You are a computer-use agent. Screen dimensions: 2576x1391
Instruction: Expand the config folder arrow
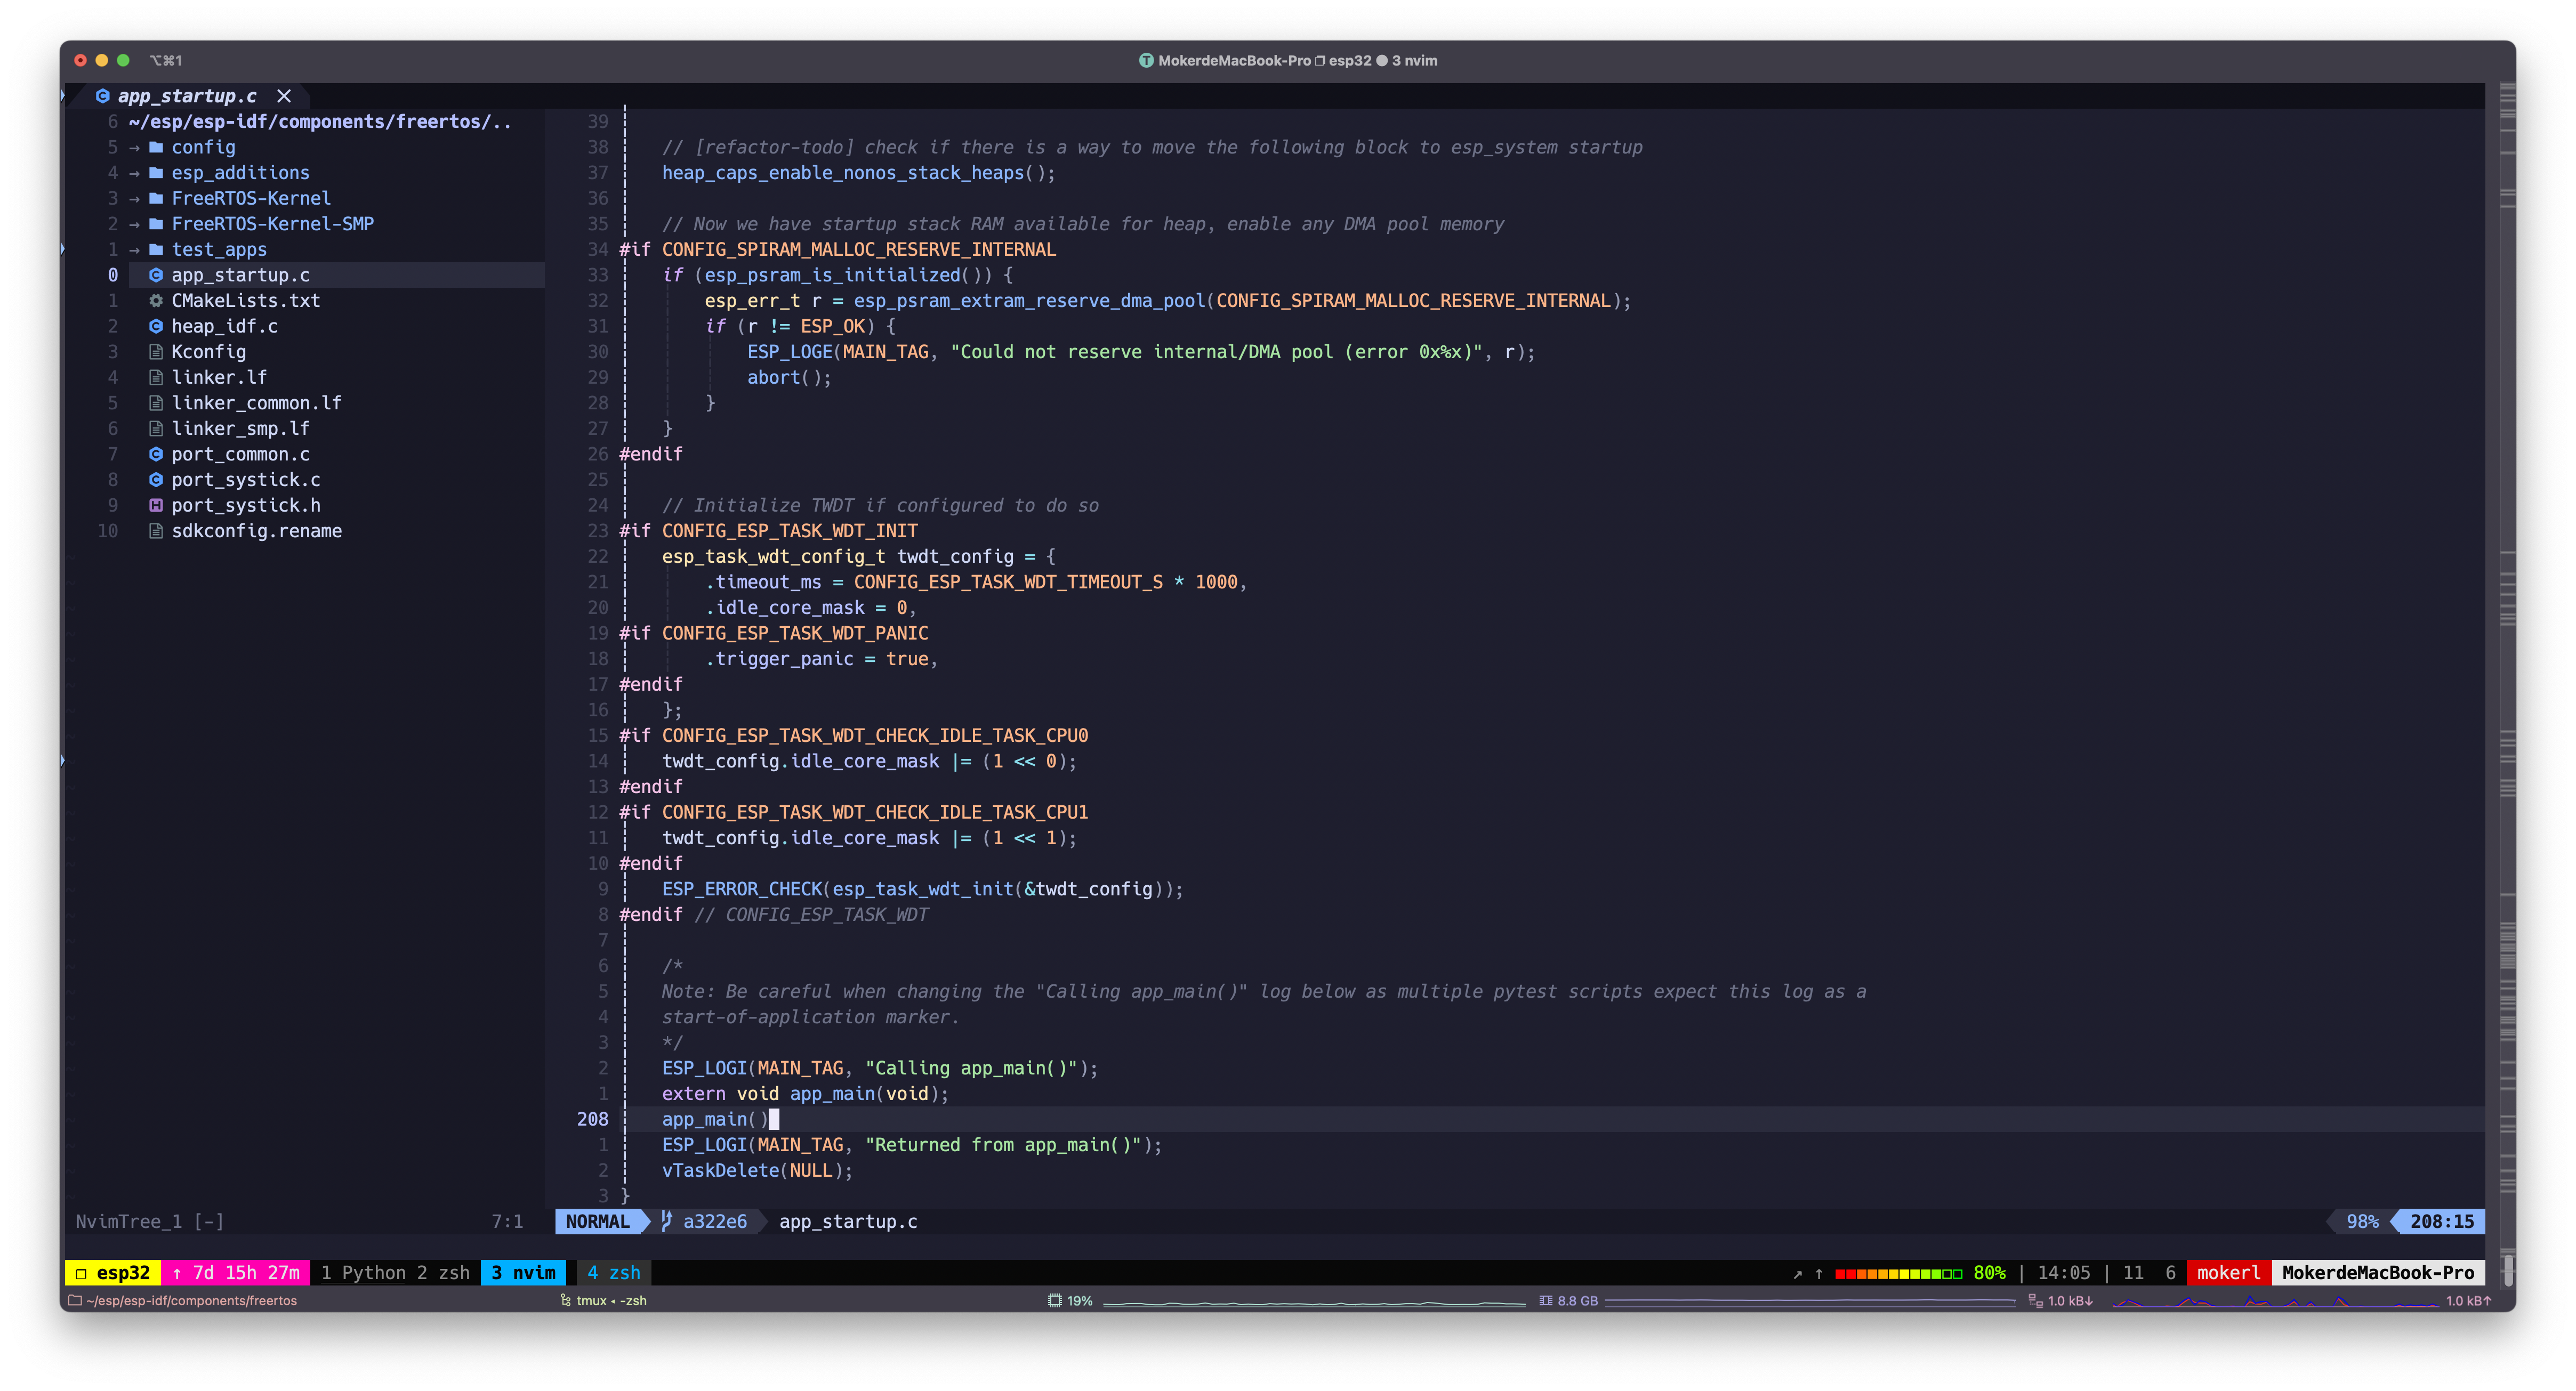coord(134,147)
